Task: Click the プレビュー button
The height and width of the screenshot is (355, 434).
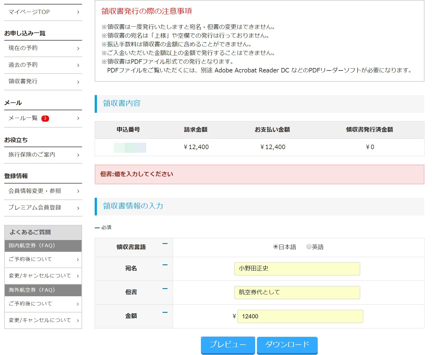Action: [228, 345]
